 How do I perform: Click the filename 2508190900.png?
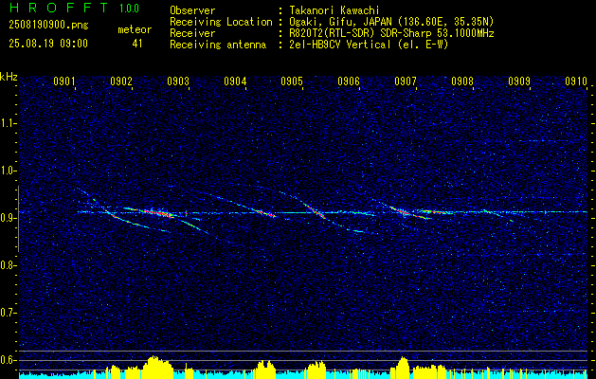tap(48, 26)
